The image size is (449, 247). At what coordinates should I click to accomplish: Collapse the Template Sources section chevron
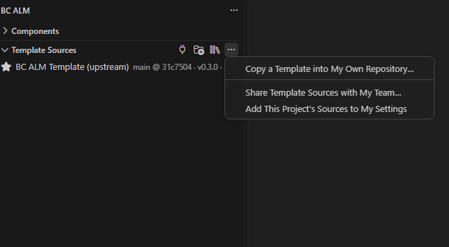click(x=5, y=50)
